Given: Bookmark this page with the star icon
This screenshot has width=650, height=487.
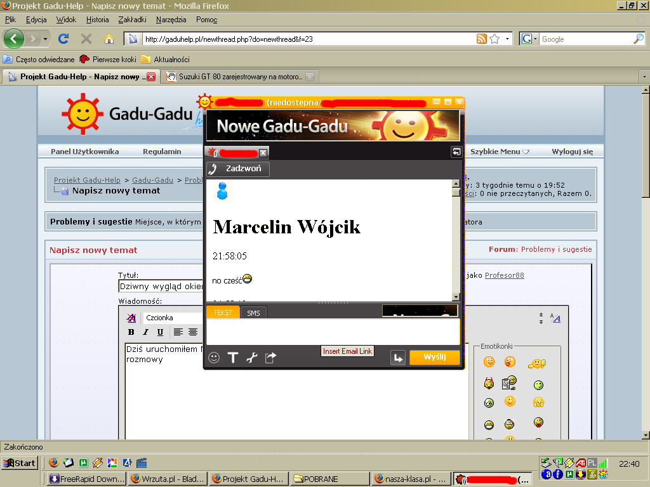Looking at the screenshot, I should pos(494,39).
